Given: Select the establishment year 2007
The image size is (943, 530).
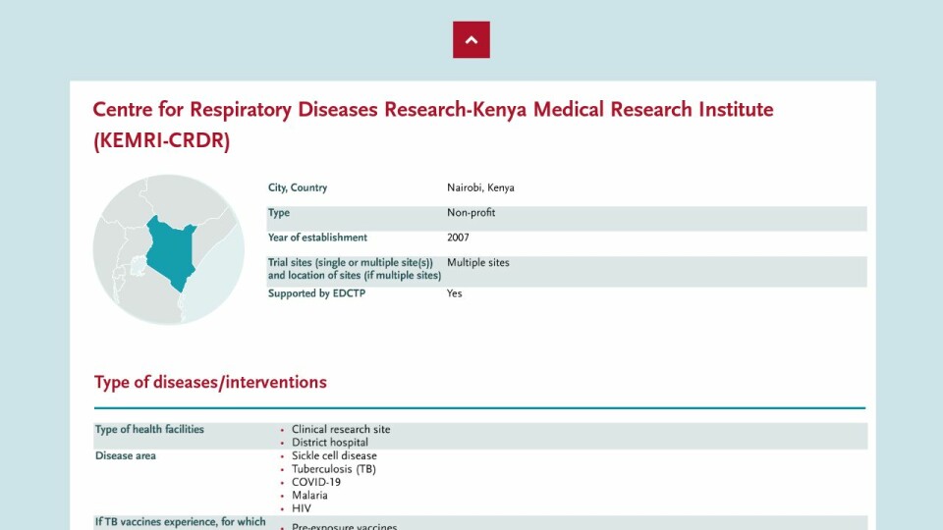Looking at the screenshot, I should tap(458, 238).
